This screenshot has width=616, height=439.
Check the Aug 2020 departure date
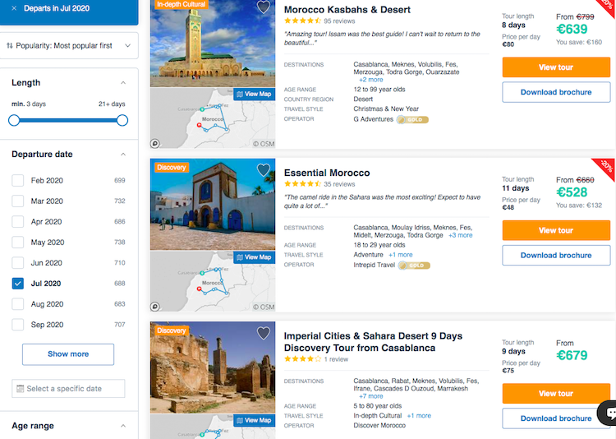click(18, 304)
